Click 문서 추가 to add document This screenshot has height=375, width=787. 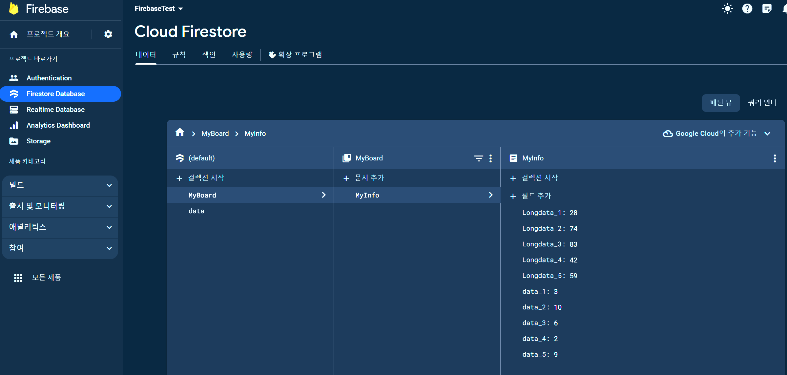pos(364,178)
